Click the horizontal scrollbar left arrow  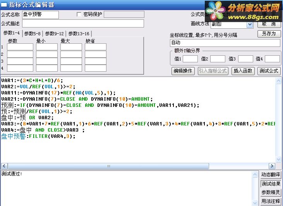tap(4, 166)
